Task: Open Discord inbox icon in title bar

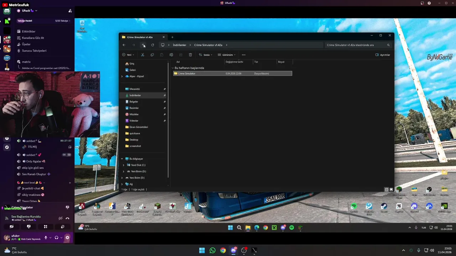Action: pos(422,3)
